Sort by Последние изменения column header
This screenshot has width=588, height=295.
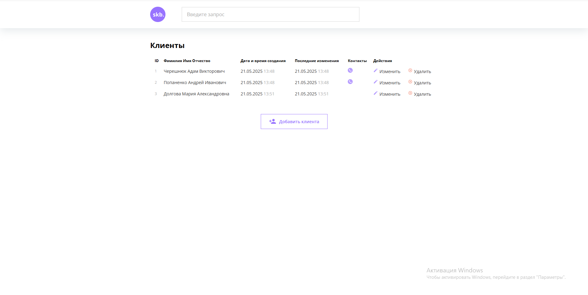[317, 61]
